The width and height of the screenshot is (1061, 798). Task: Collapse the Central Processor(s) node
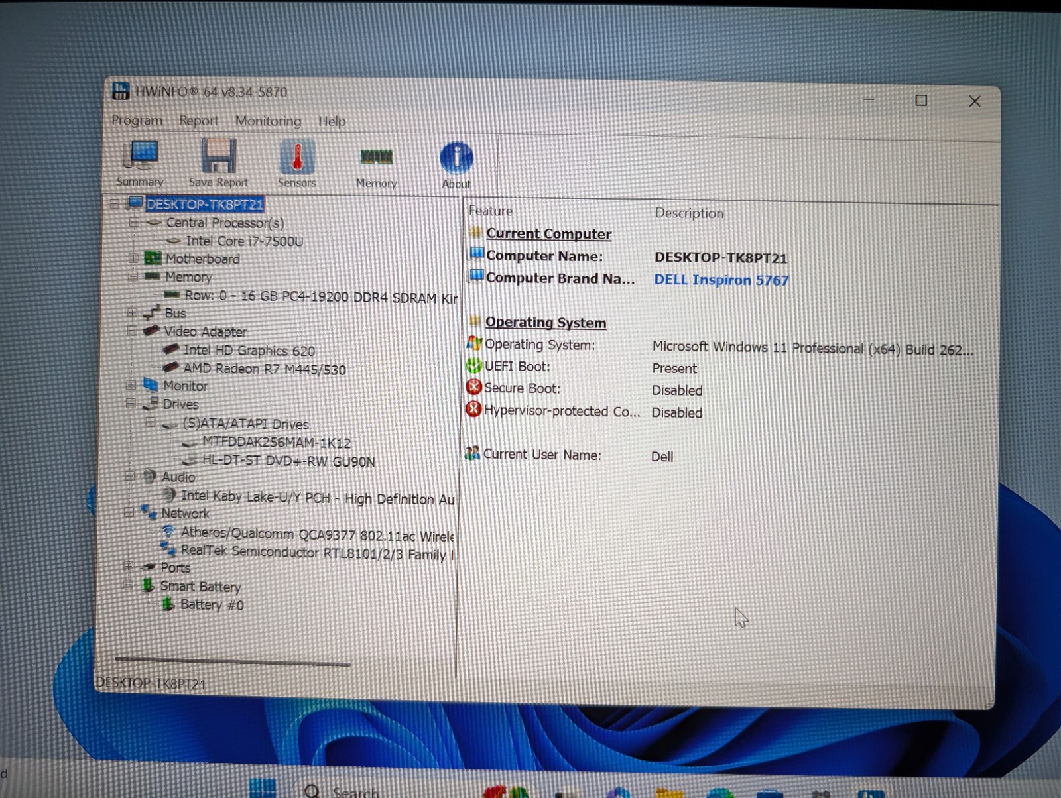[133, 222]
